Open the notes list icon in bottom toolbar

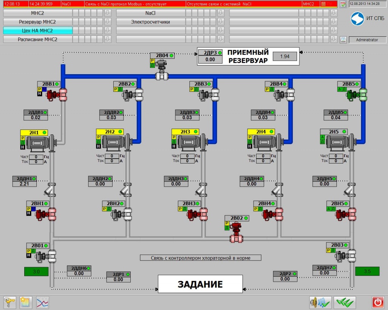click(26, 302)
